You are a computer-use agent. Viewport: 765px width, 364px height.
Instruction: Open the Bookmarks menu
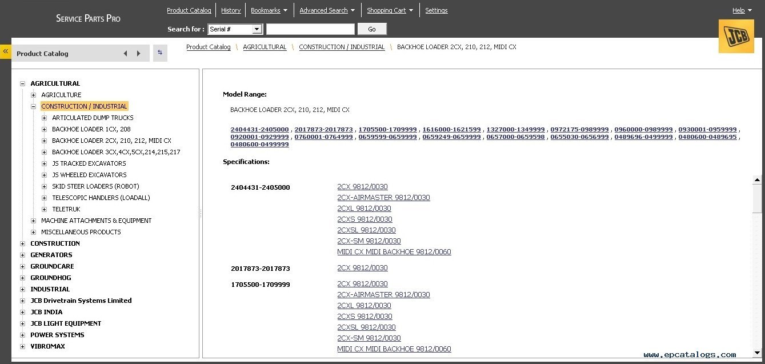coord(269,10)
